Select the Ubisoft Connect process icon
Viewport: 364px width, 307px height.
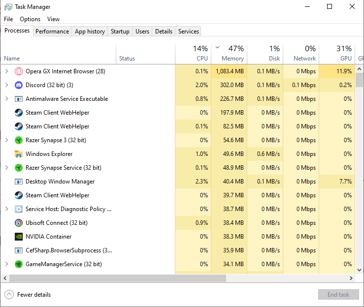point(19,223)
